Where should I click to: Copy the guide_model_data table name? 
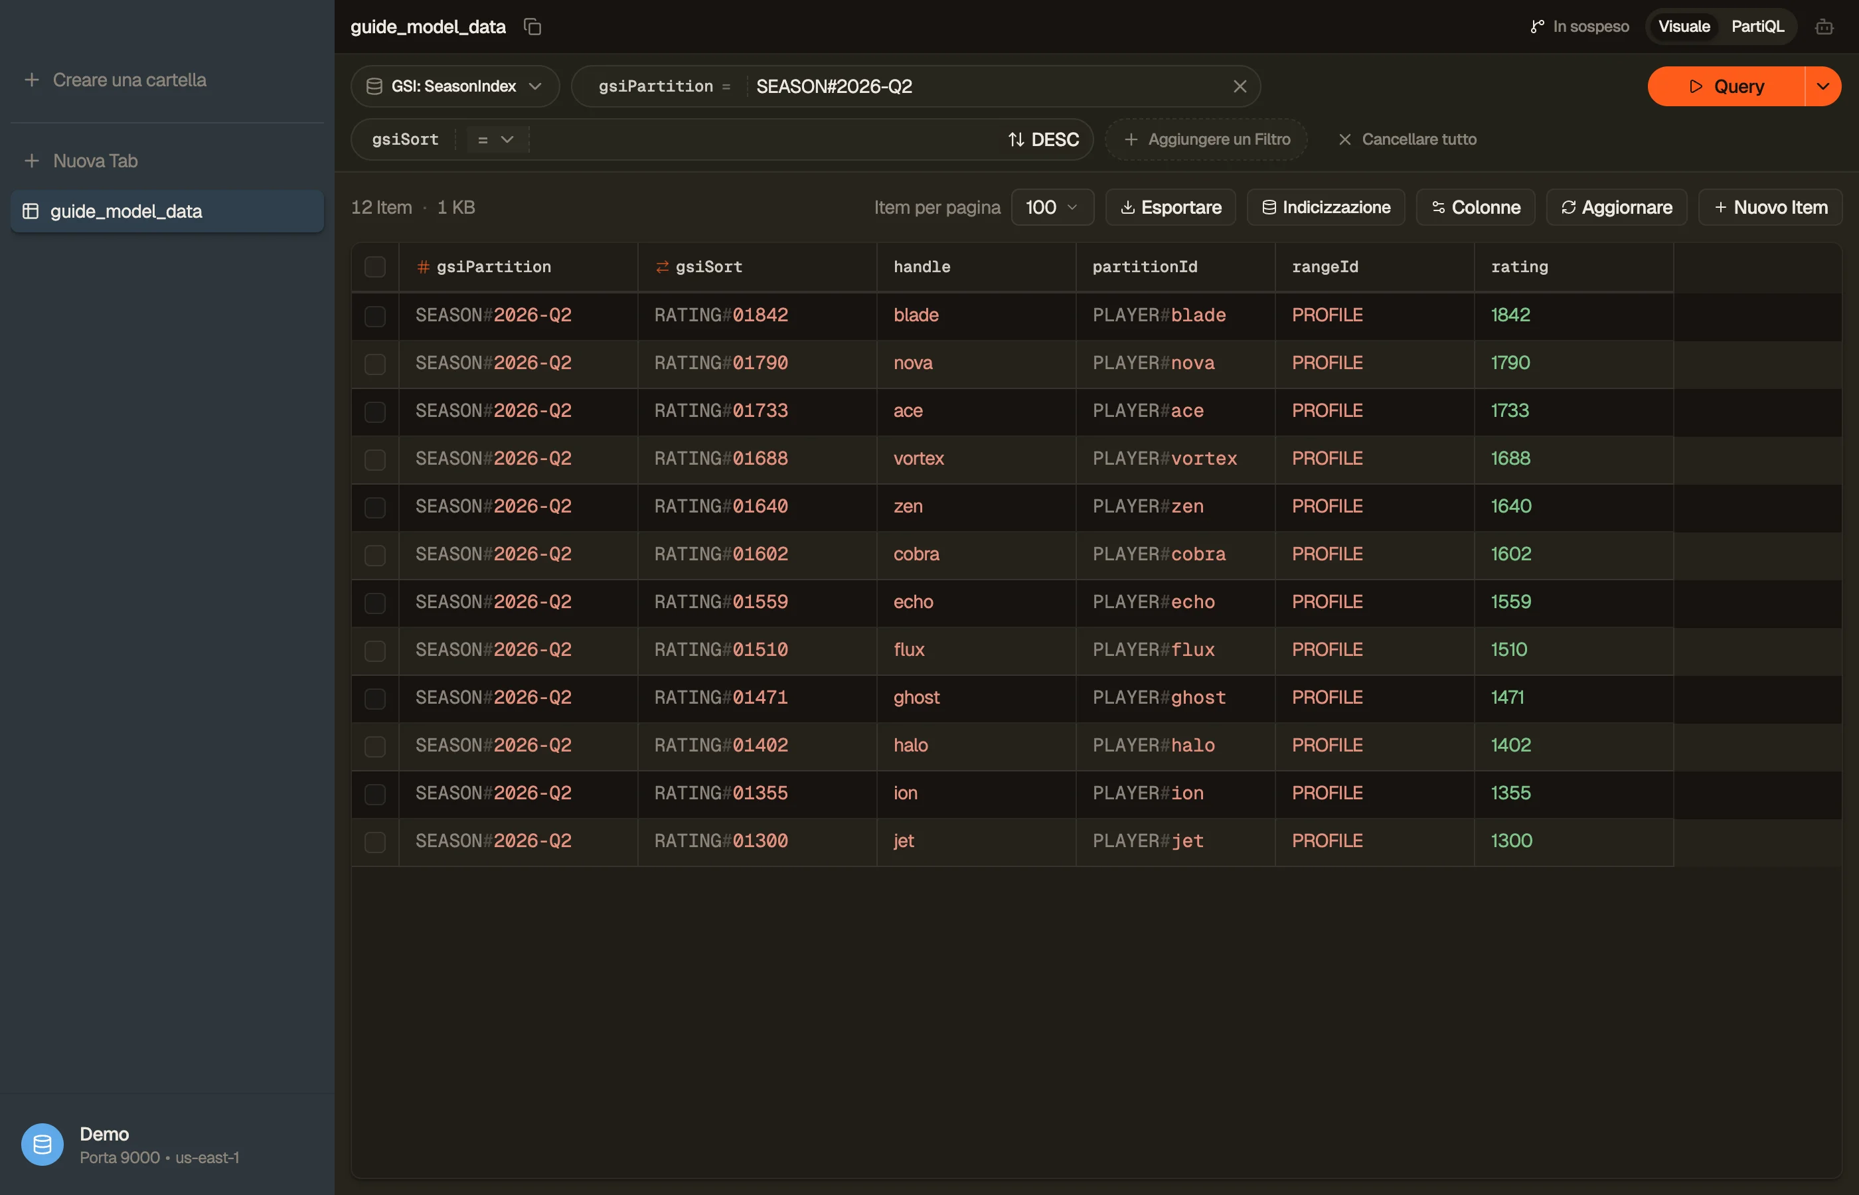(x=532, y=27)
